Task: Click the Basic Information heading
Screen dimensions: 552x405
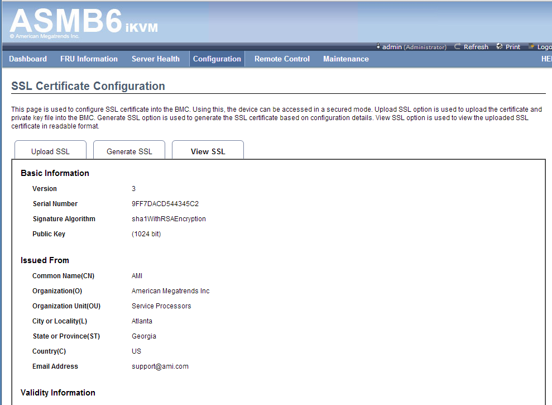Action: (x=55, y=173)
